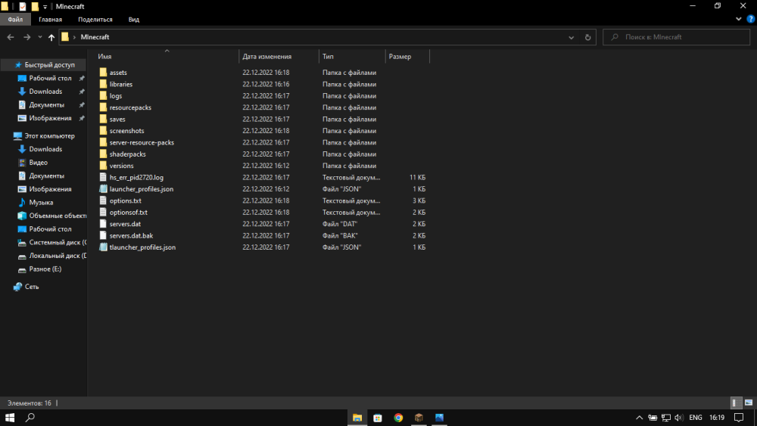Go back to the previous folder
The width and height of the screenshot is (757, 426).
click(x=11, y=37)
